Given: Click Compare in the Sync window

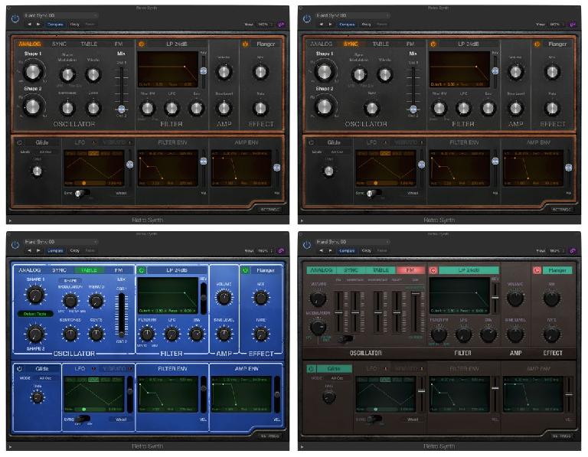Looking at the screenshot, I should pyautogui.click(x=347, y=24).
